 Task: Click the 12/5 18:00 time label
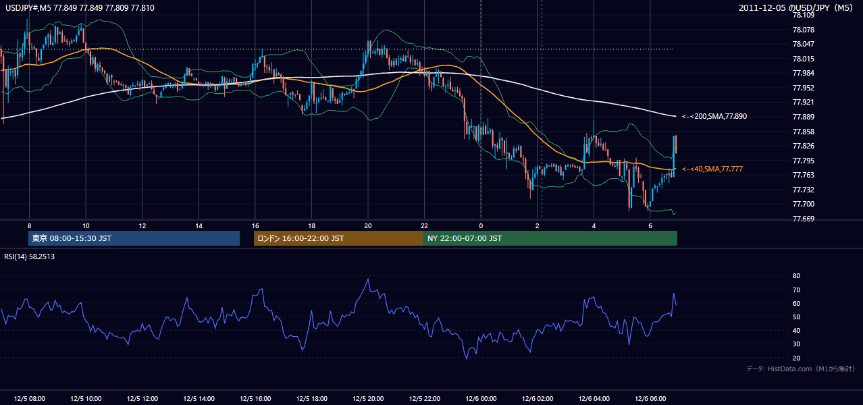[311, 399]
